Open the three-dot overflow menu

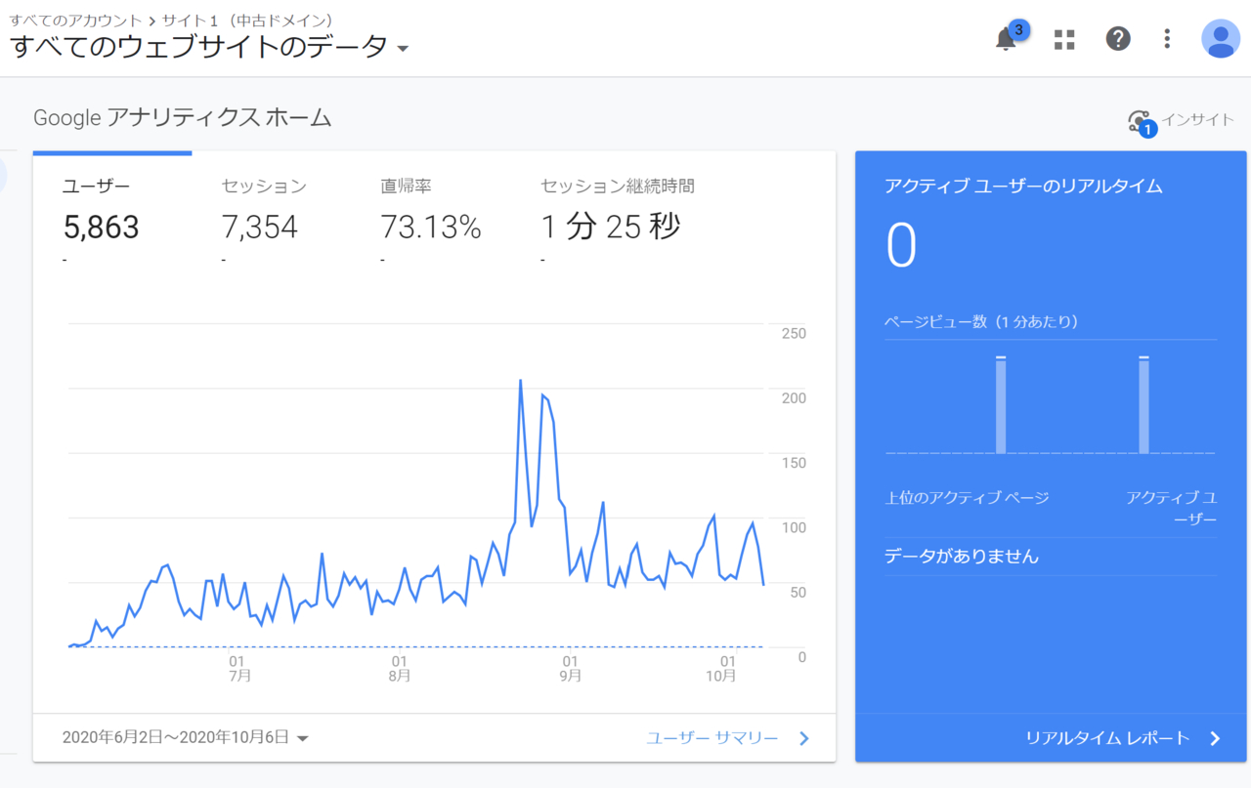pos(1167,38)
